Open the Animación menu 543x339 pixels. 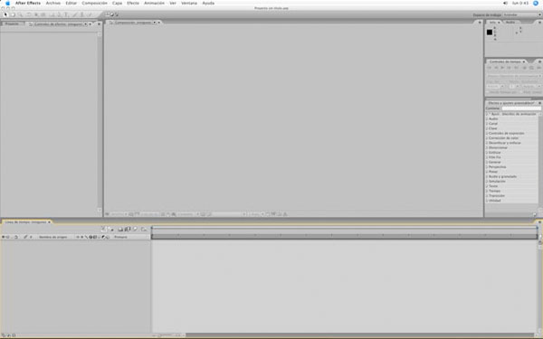[154, 3]
